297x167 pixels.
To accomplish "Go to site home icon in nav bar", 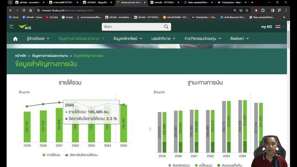I will (15, 39).
